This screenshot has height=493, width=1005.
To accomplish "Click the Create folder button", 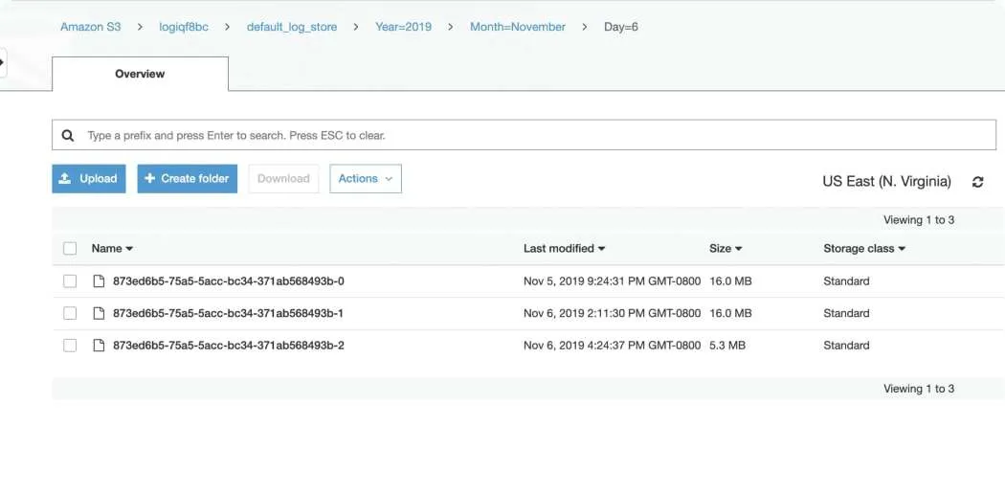I will (x=188, y=179).
